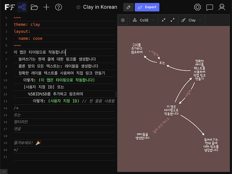
Task: Open the chart editor view icon
Action: point(22,7)
